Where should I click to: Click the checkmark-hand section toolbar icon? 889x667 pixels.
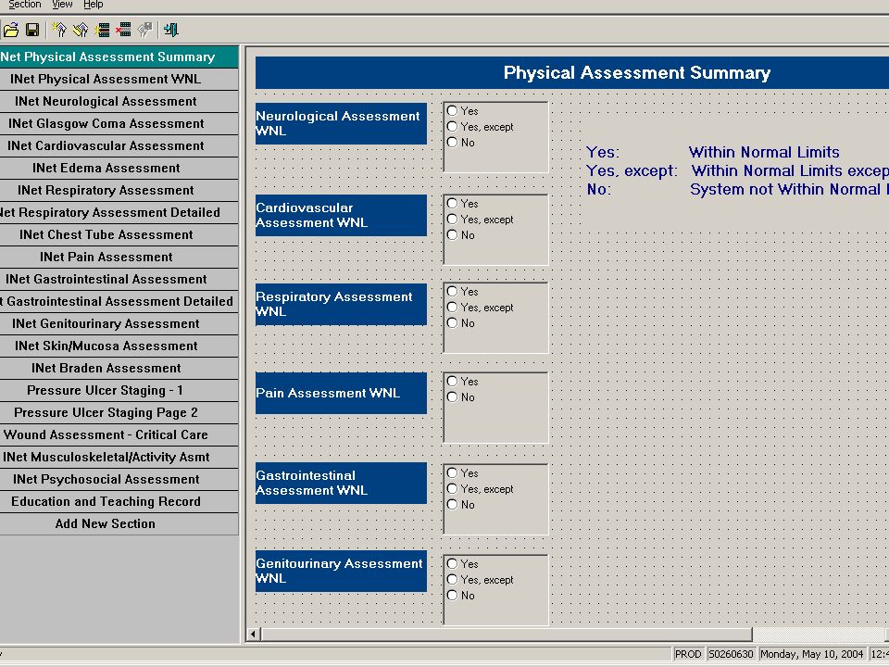(x=81, y=30)
